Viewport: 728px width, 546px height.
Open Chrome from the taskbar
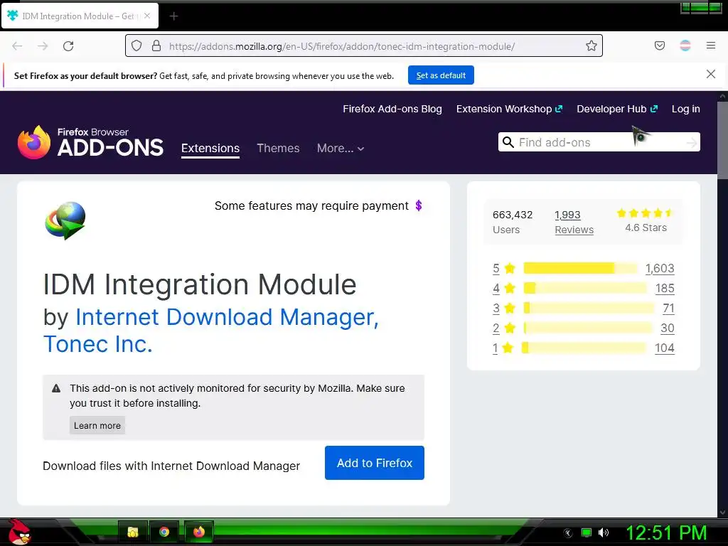pyautogui.click(x=164, y=532)
